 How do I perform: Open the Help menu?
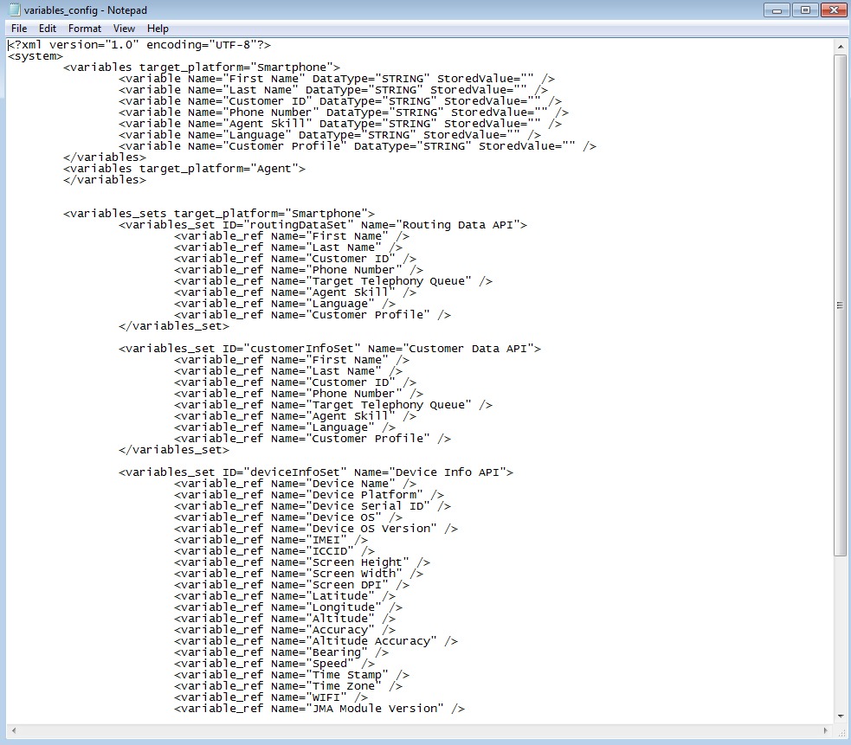tap(158, 29)
